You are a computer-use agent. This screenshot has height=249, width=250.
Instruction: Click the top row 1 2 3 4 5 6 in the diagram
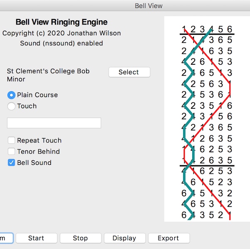click(x=207, y=29)
